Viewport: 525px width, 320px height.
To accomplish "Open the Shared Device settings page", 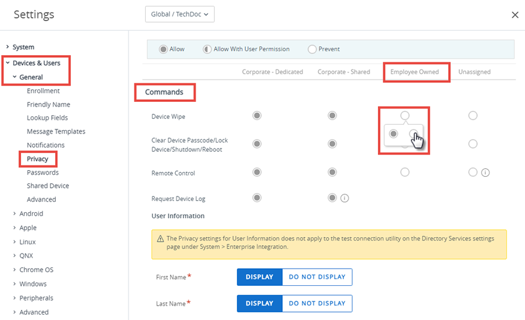I will click(48, 186).
